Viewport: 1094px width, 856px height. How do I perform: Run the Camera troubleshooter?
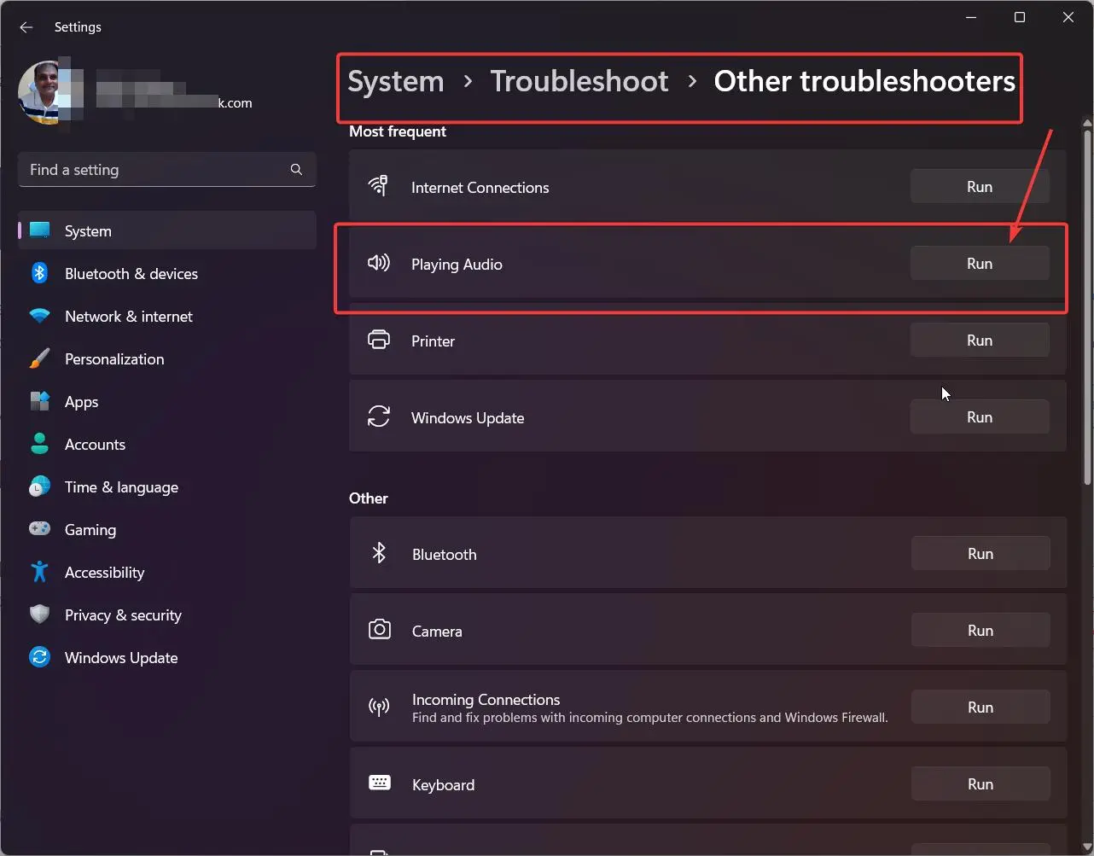coord(981,631)
